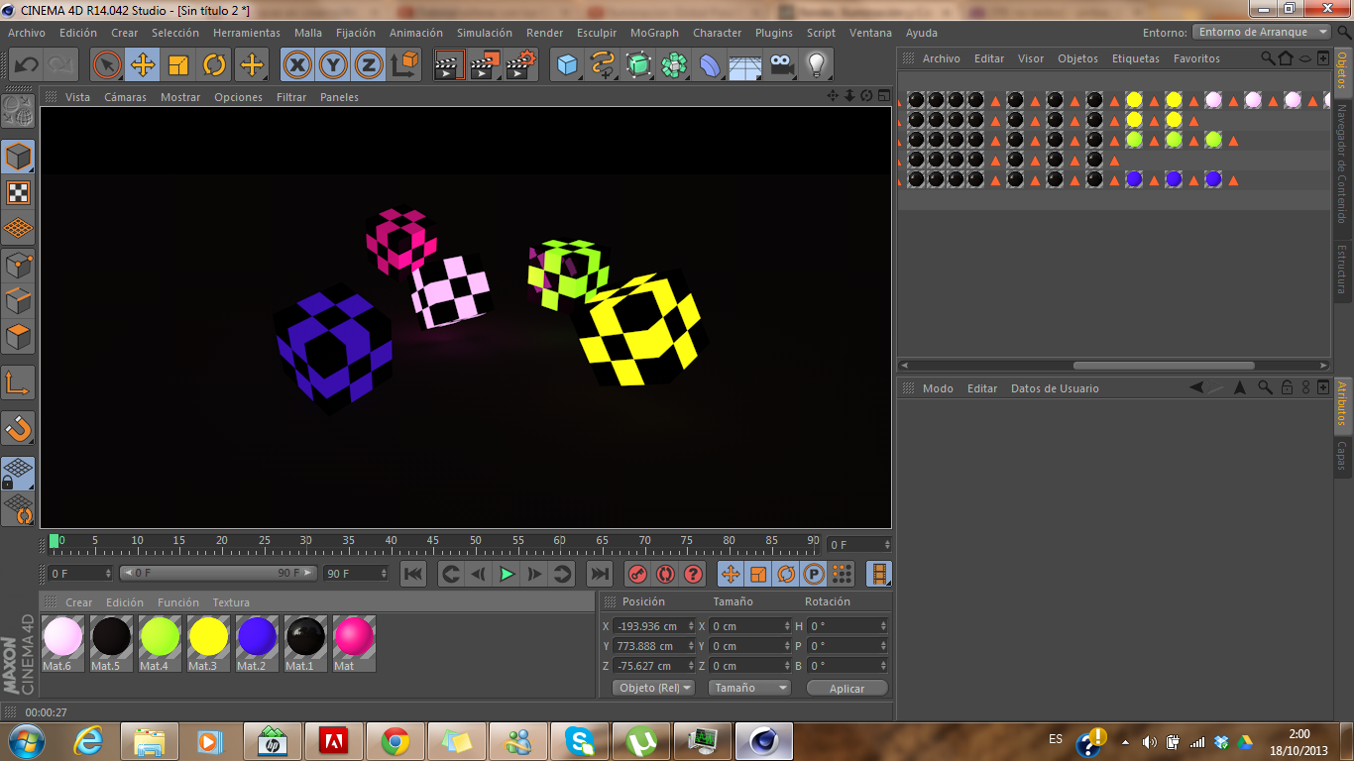Switch to Edges mode

pos(18,300)
